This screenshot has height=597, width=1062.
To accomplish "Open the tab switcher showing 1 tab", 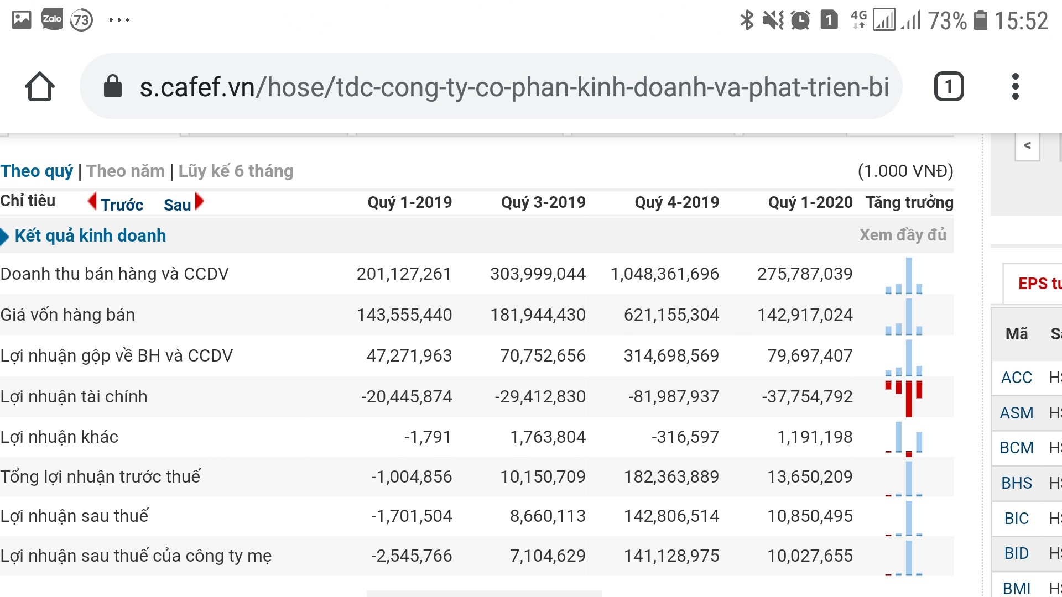I will 949,87.
